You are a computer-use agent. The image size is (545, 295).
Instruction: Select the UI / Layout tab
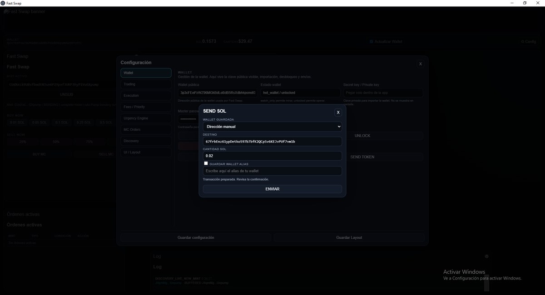pos(146,152)
